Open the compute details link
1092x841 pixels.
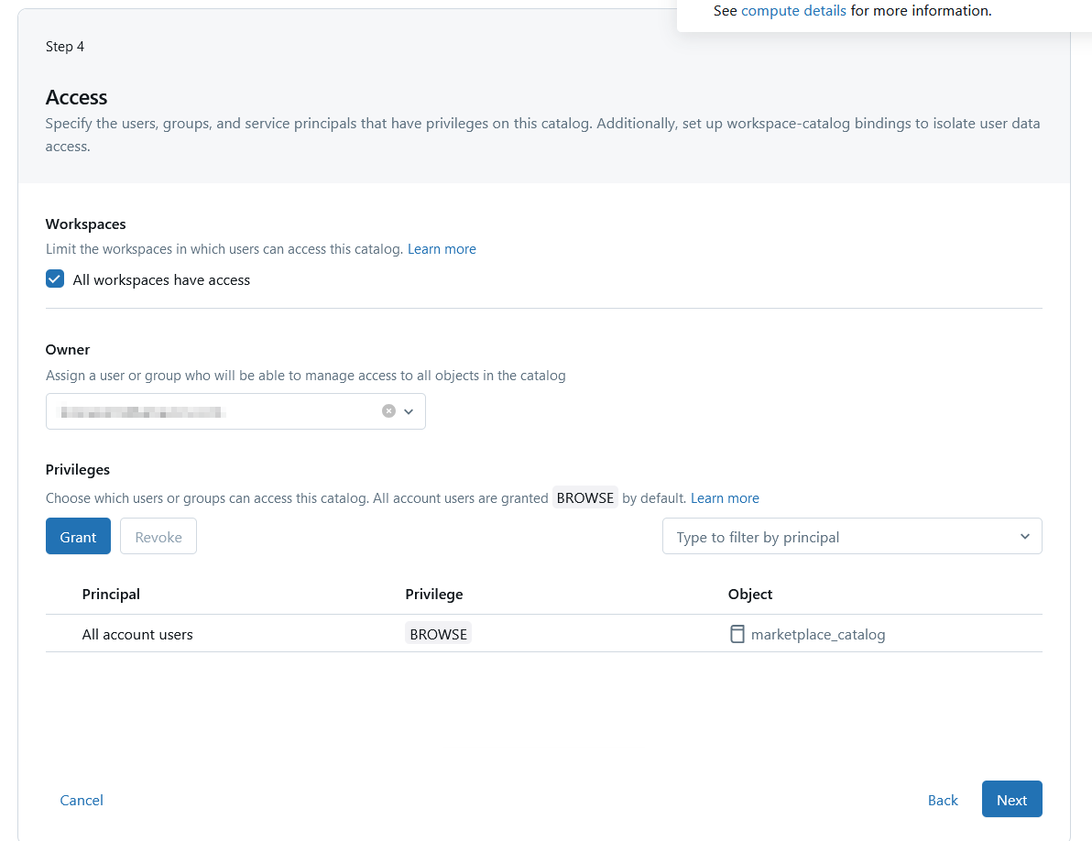[793, 11]
